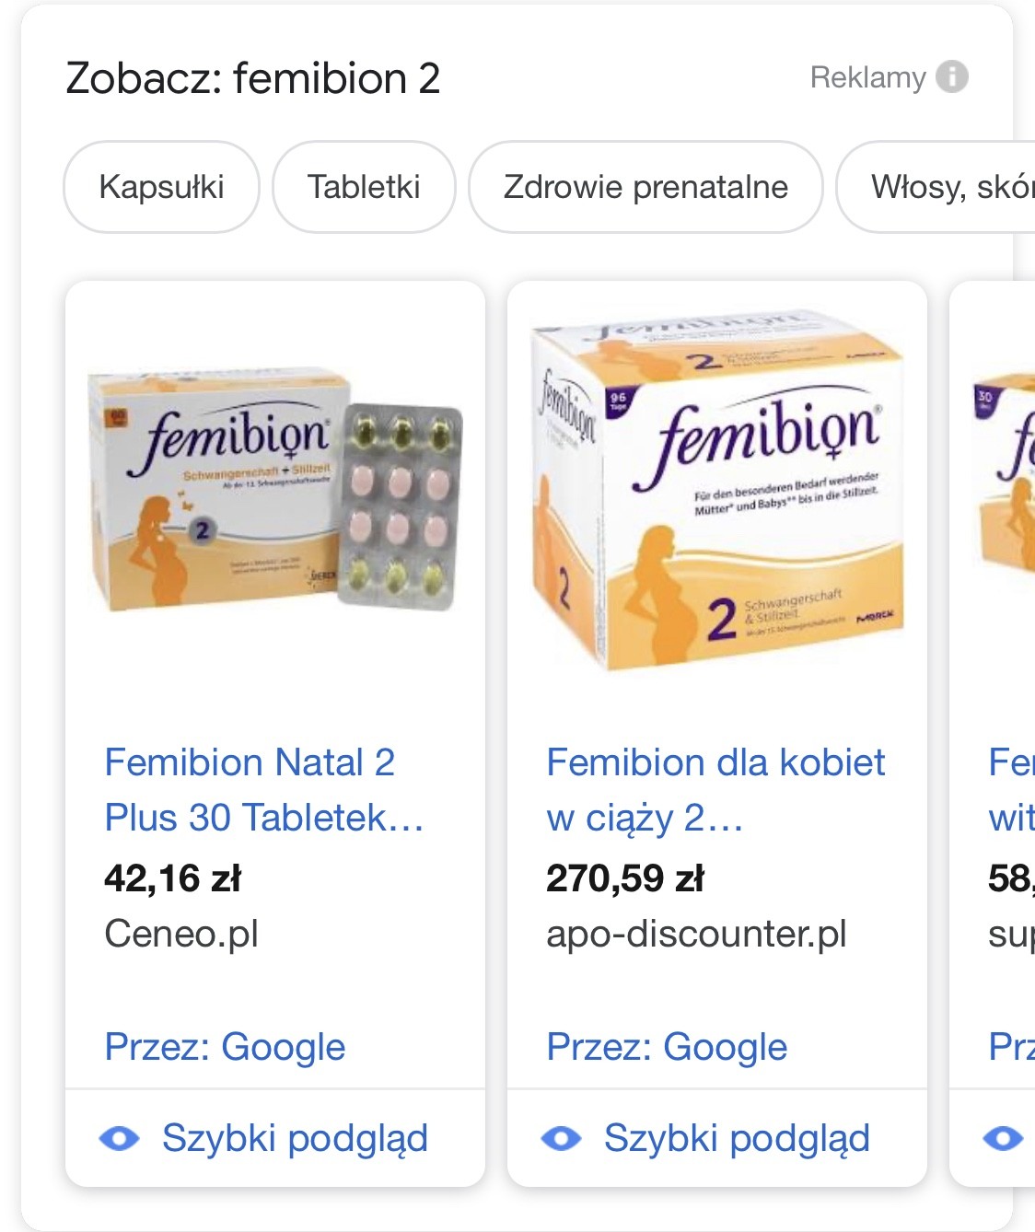Select the Kapsułki filter chip

point(161,187)
